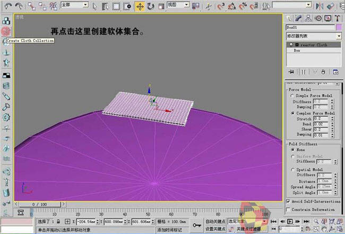Viewport: 345px width, 234px height.
Task: Open the Motion panel tab
Action: click(x=318, y=18)
